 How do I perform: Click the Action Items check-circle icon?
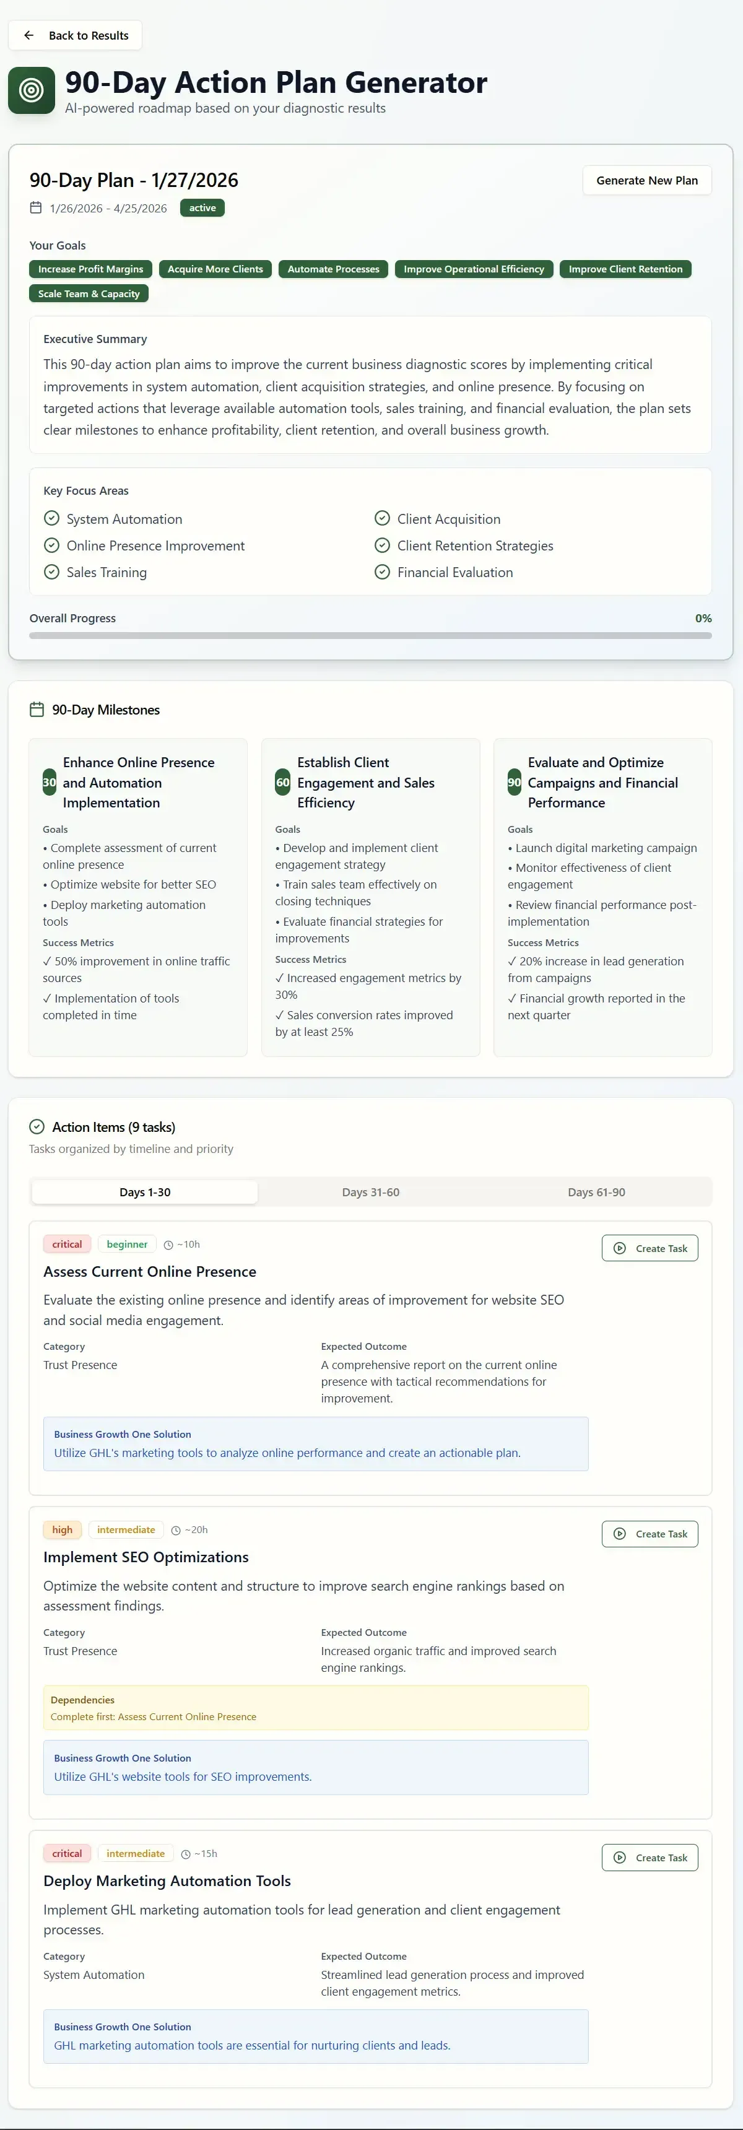click(37, 1126)
